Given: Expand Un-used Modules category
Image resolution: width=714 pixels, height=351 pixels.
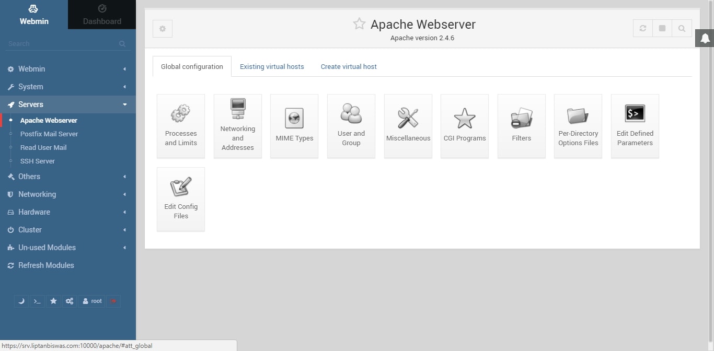Looking at the screenshot, I should click(68, 248).
